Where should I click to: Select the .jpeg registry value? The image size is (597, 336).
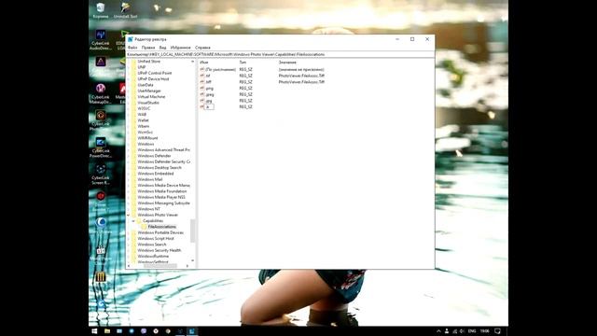tap(210, 94)
